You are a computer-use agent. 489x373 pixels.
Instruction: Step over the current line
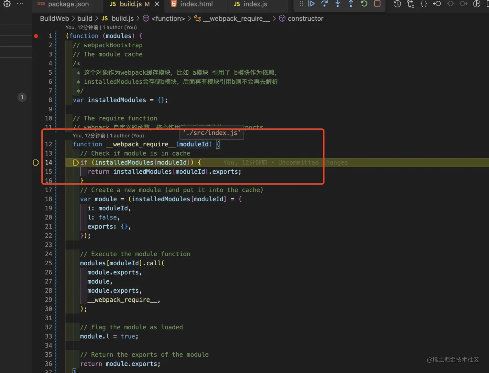[324, 4]
